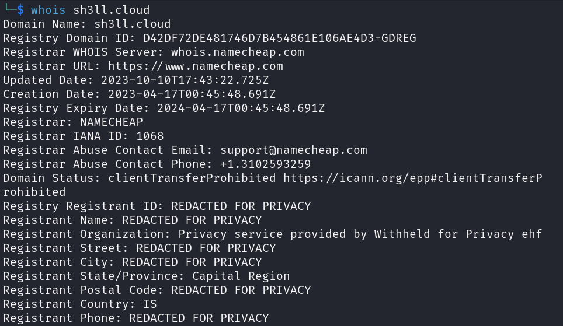Click the Creation Date timestamp value
Viewport: 563px width, 326px height.
pyautogui.click(x=192, y=94)
